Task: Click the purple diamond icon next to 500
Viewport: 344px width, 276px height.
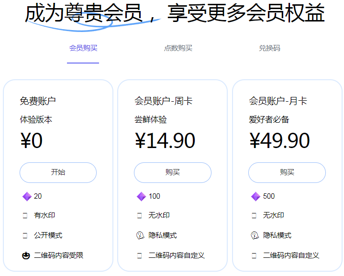Action: (255, 196)
